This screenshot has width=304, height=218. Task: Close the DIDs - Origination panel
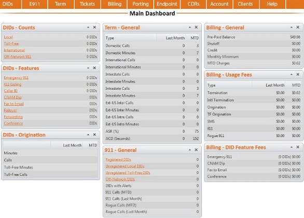(94, 134)
